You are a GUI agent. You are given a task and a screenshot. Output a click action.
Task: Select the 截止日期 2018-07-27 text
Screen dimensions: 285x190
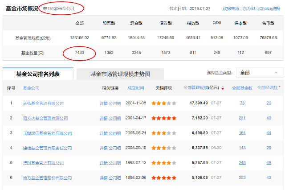190,8
